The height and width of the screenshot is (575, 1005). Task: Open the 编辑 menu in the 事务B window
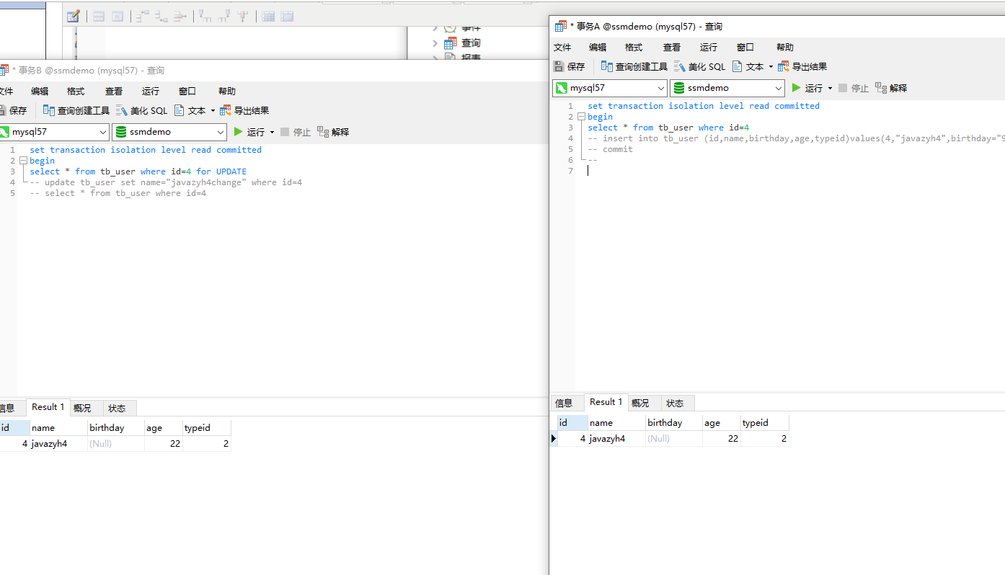pyautogui.click(x=40, y=91)
